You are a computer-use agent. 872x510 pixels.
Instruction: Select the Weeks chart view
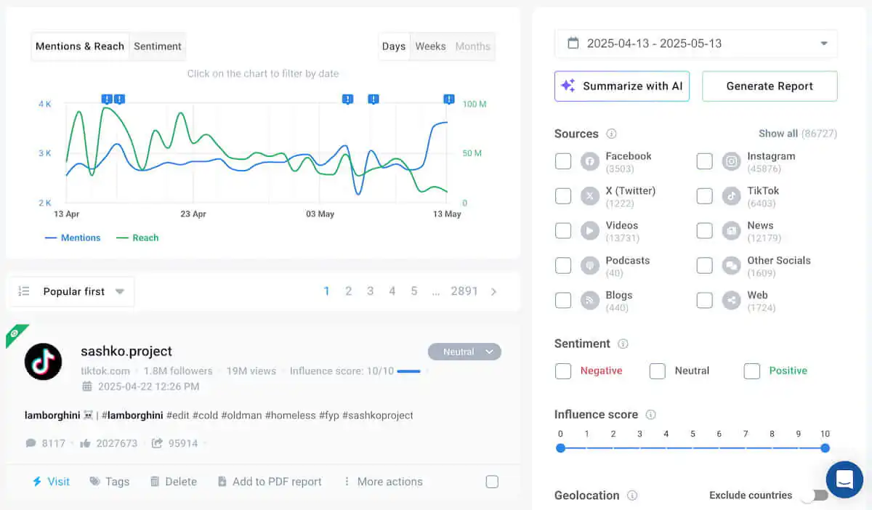click(430, 46)
